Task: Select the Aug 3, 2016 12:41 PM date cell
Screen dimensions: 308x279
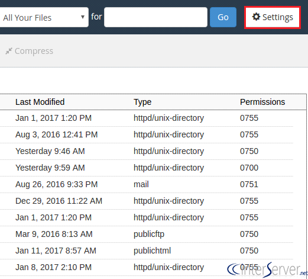Action: pyautogui.click(x=57, y=134)
